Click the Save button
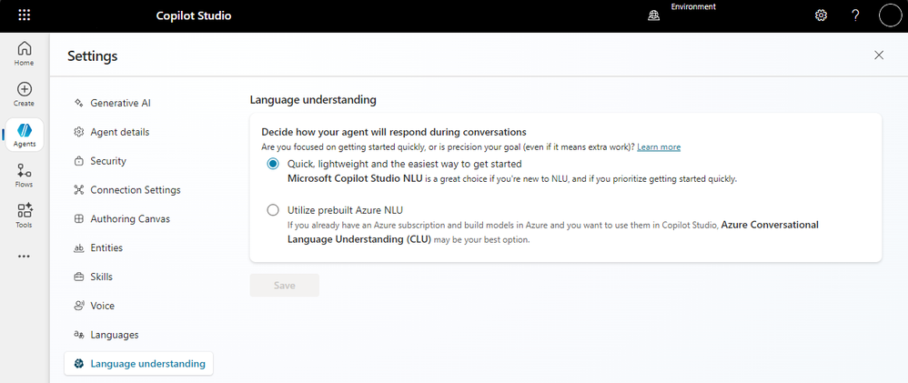 click(x=285, y=285)
